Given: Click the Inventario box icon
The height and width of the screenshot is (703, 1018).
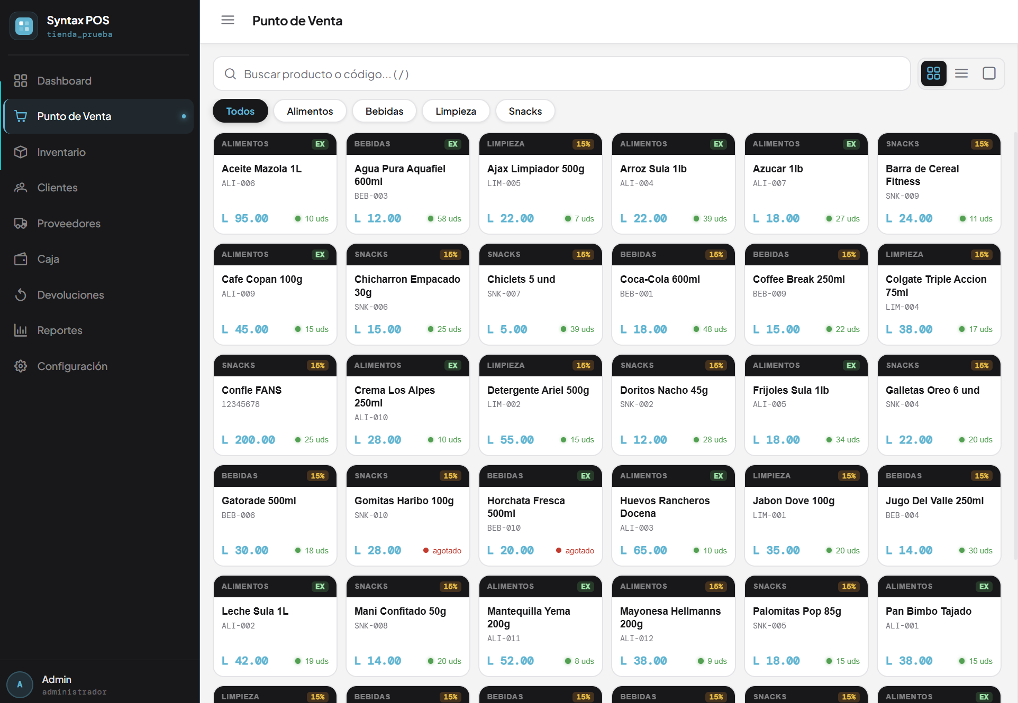Looking at the screenshot, I should (21, 152).
